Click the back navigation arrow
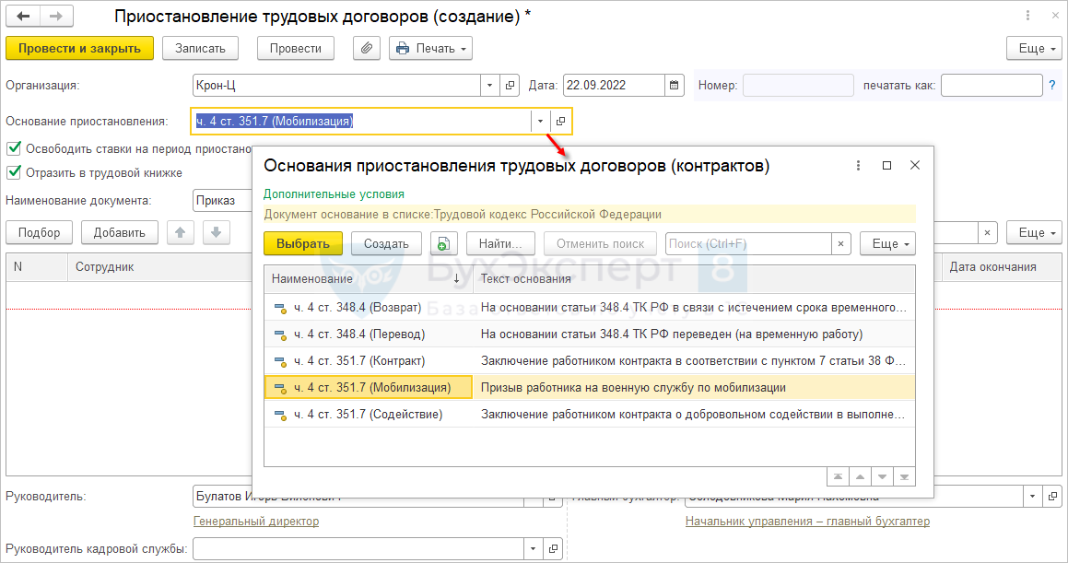This screenshot has height=563, width=1068. click(24, 18)
